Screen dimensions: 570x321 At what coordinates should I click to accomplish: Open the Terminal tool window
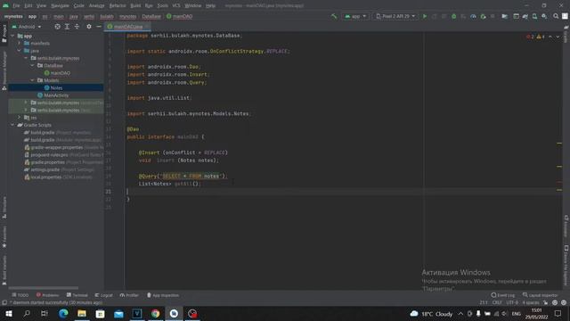[77, 295]
